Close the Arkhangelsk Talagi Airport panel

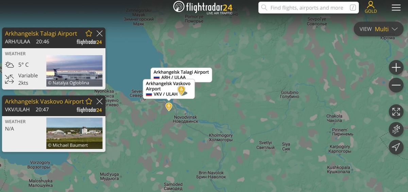point(99,33)
